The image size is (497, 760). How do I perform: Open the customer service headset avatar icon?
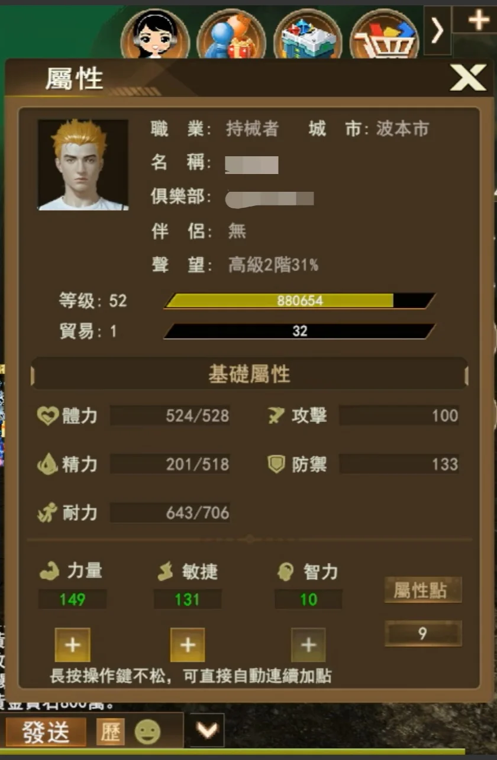155,33
